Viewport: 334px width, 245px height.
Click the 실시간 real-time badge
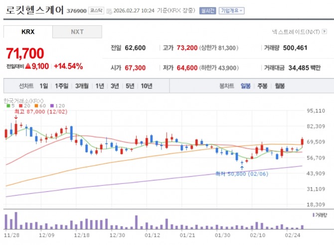[x=207, y=10]
